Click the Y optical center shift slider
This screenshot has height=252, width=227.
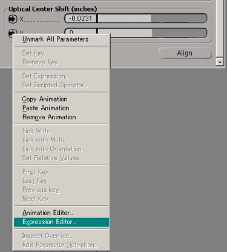[153, 33]
